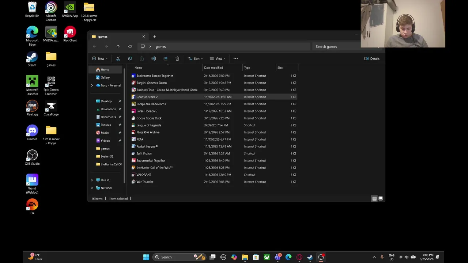Open Xbox app from the taskbar
The height and width of the screenshot is (263, 468).
(267, 257)
